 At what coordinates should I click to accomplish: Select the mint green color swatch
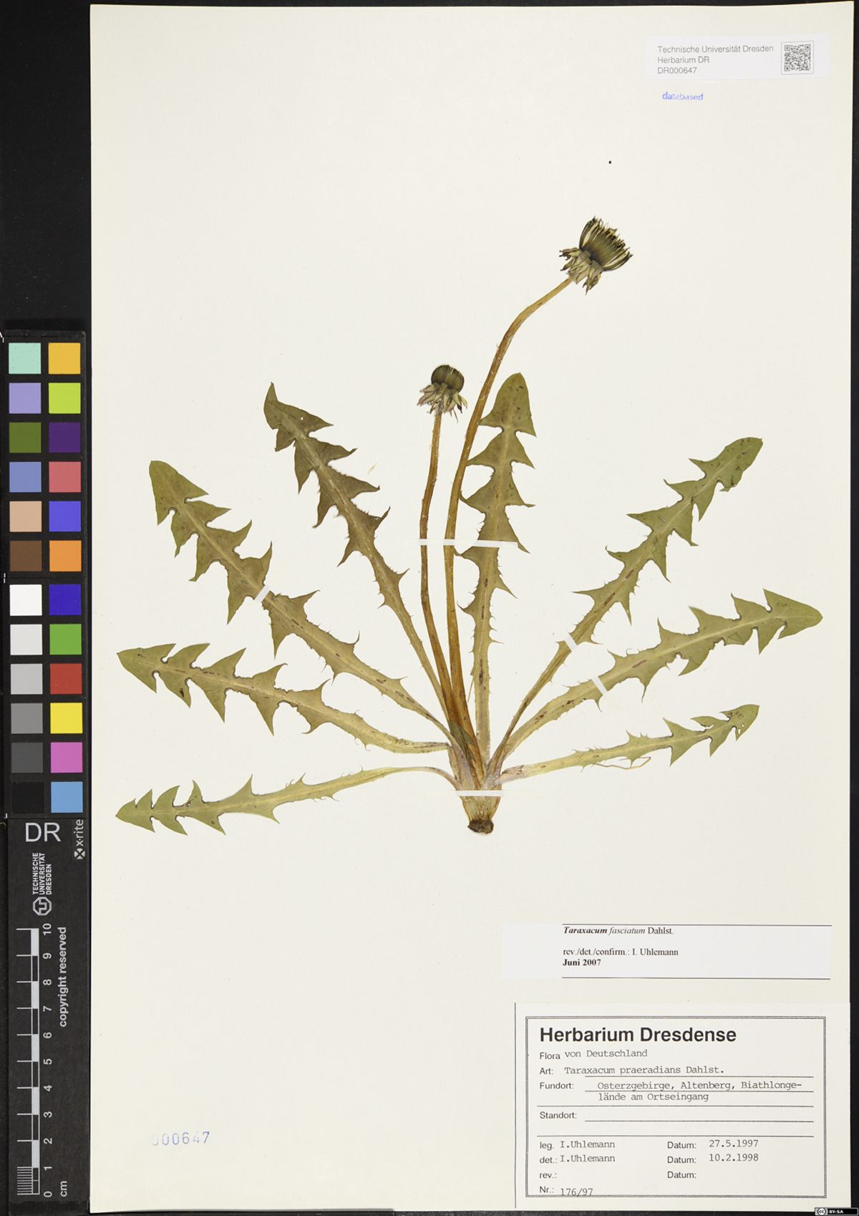tap(25, 358)
